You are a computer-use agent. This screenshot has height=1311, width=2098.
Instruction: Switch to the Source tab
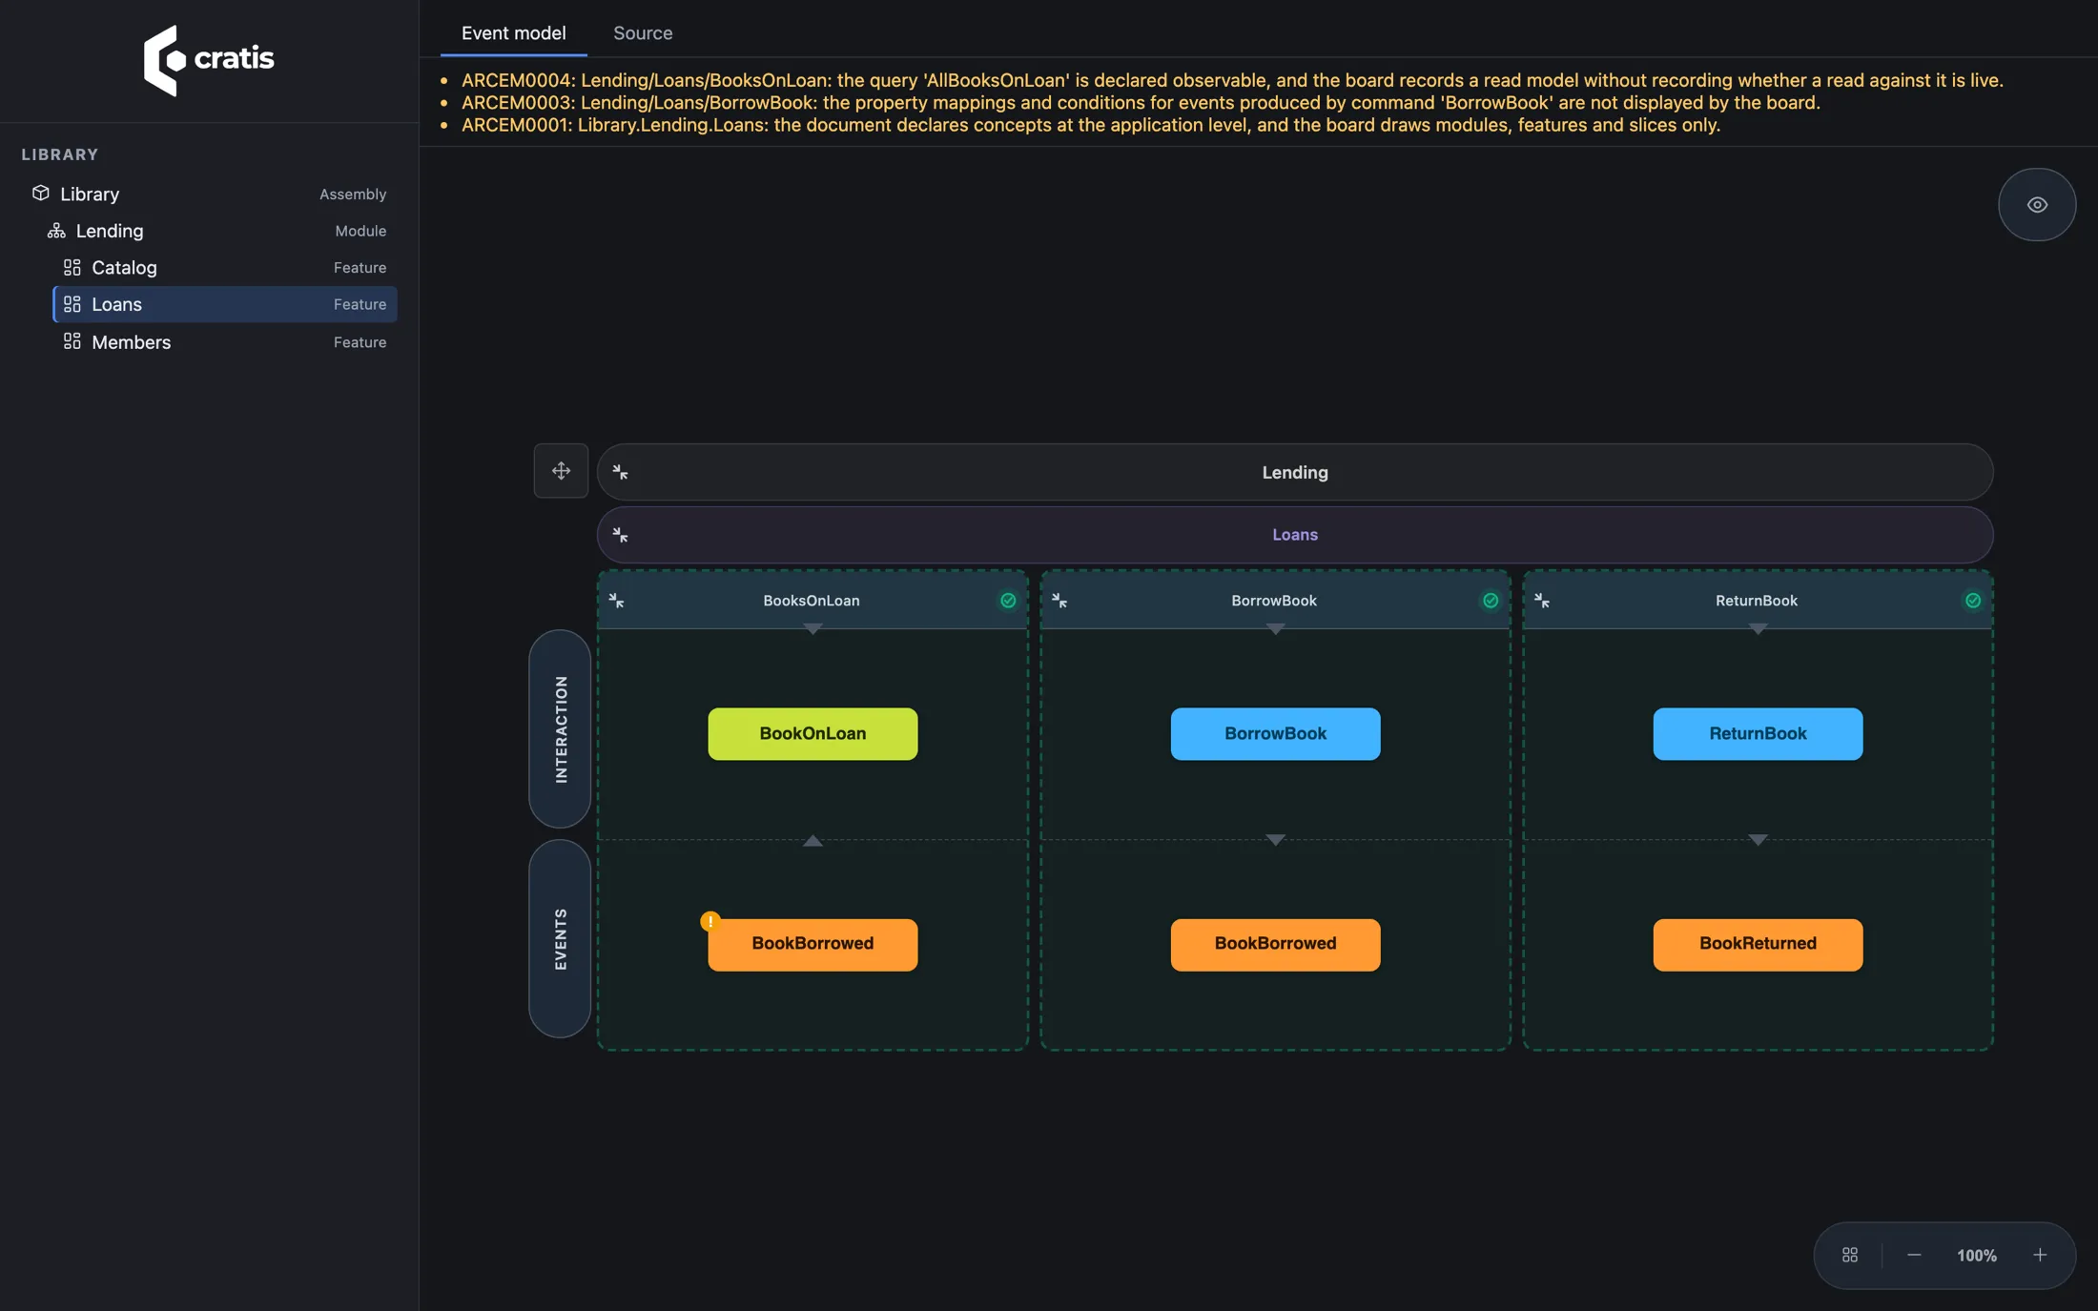[x=643, y=33]
